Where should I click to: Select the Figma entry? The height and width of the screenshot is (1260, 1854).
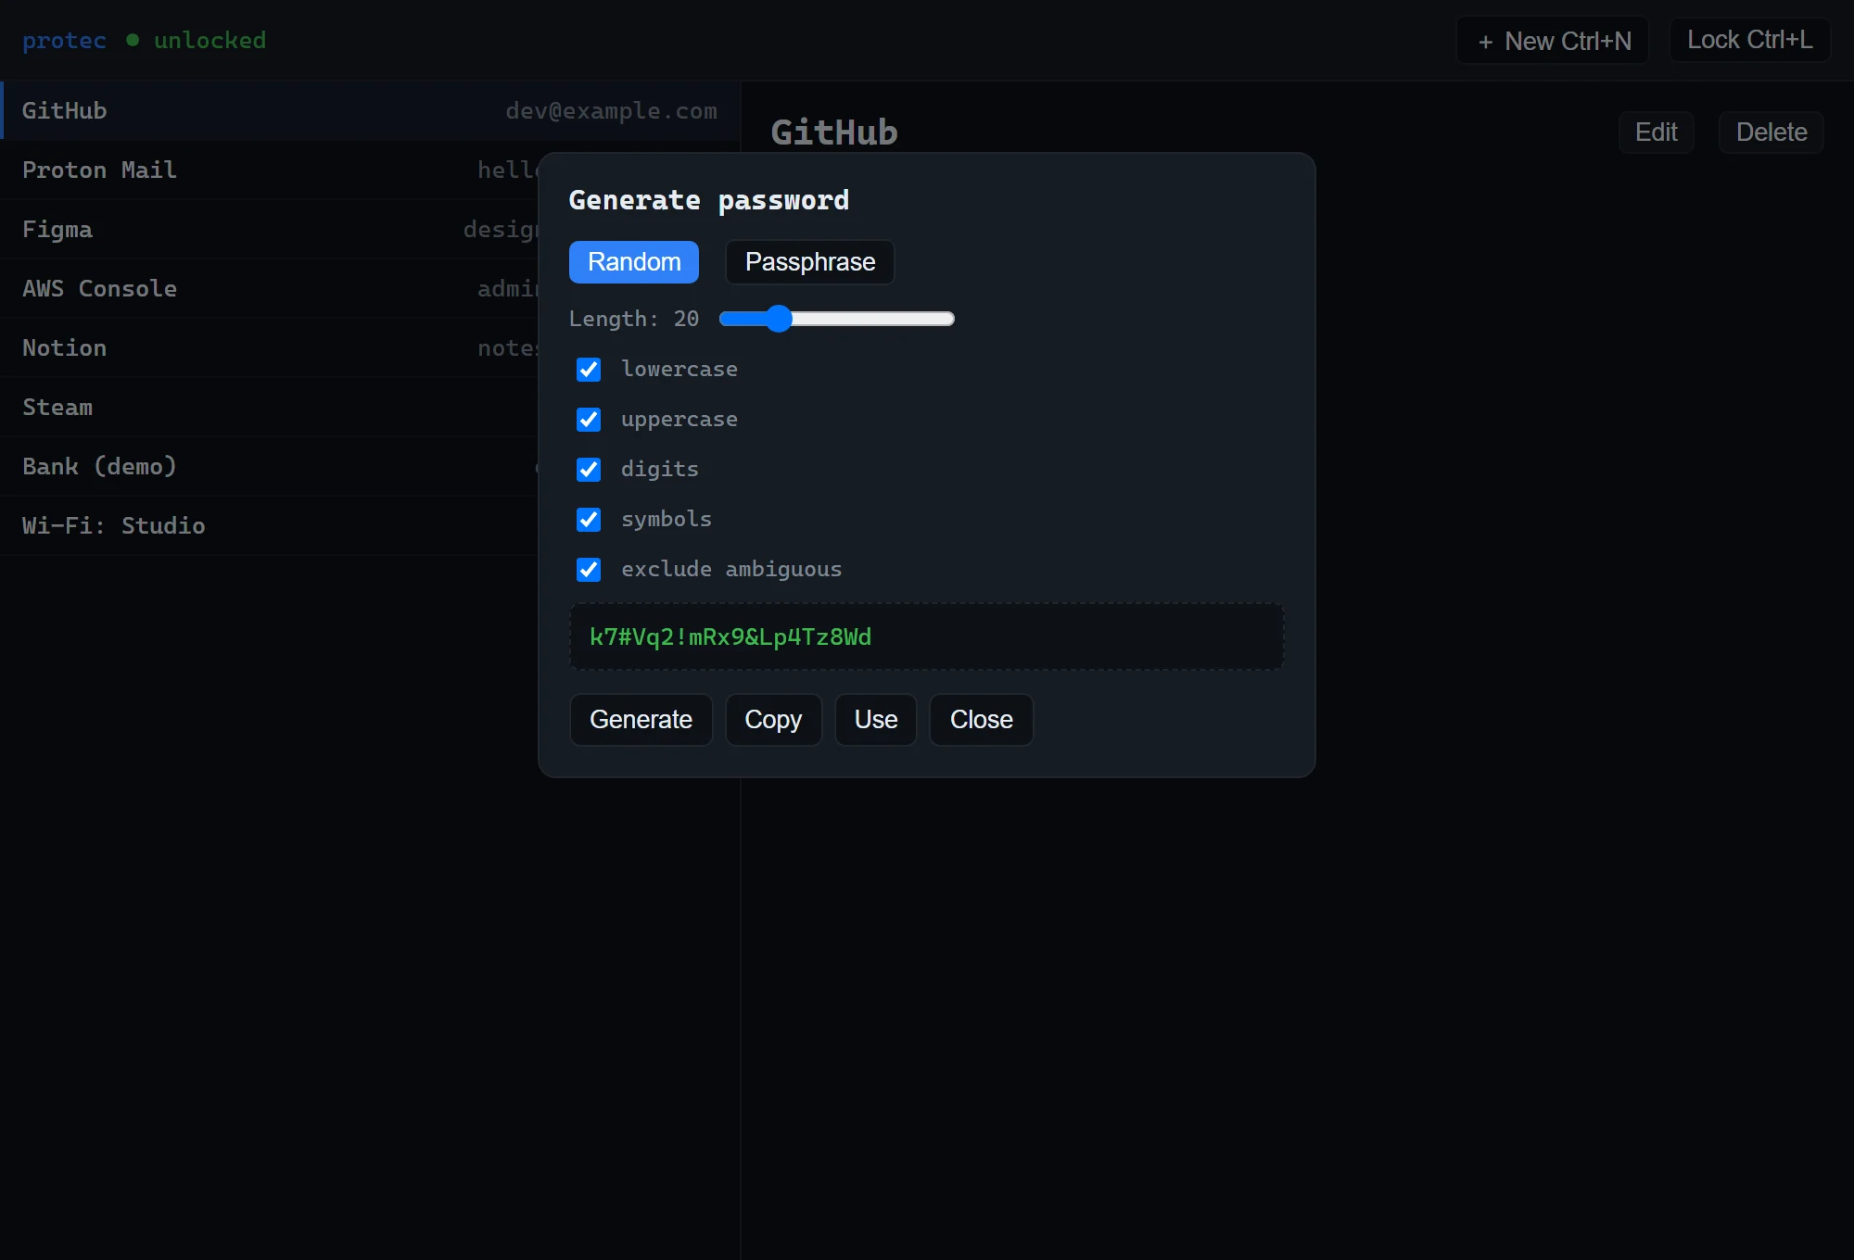[269, 230]
